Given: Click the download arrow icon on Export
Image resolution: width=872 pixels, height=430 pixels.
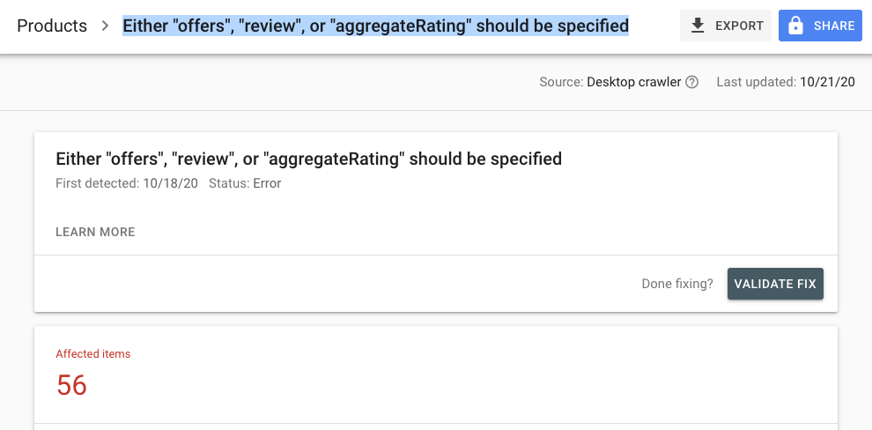Looking at the screenshot, I should click(x=698, y=26).
